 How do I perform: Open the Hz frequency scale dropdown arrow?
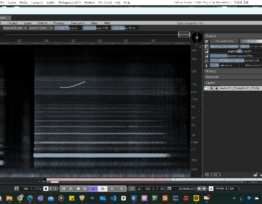[x=196, y=46]
